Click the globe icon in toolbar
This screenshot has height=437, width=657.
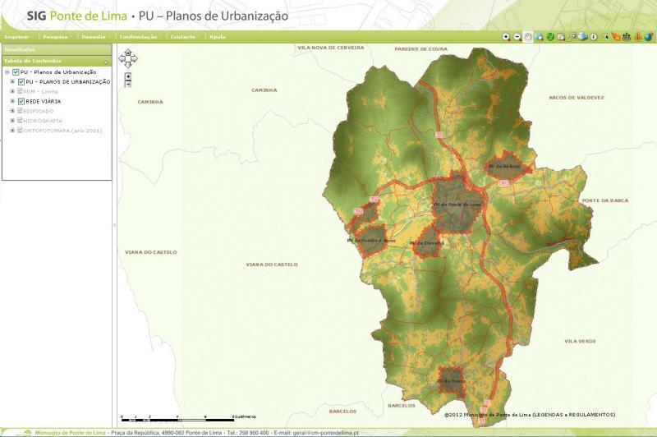(649, 37)
